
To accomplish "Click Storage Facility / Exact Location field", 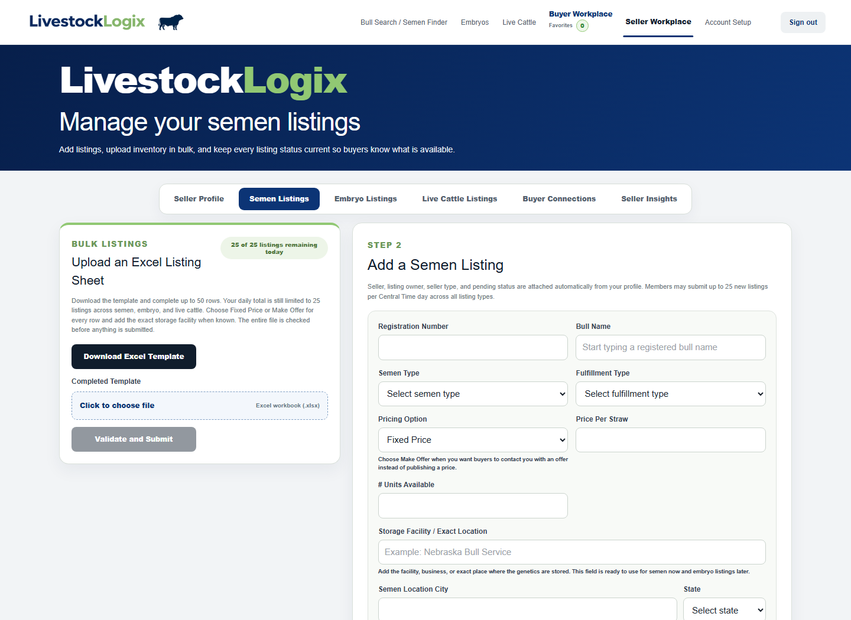I will click(x=572, y=552).
